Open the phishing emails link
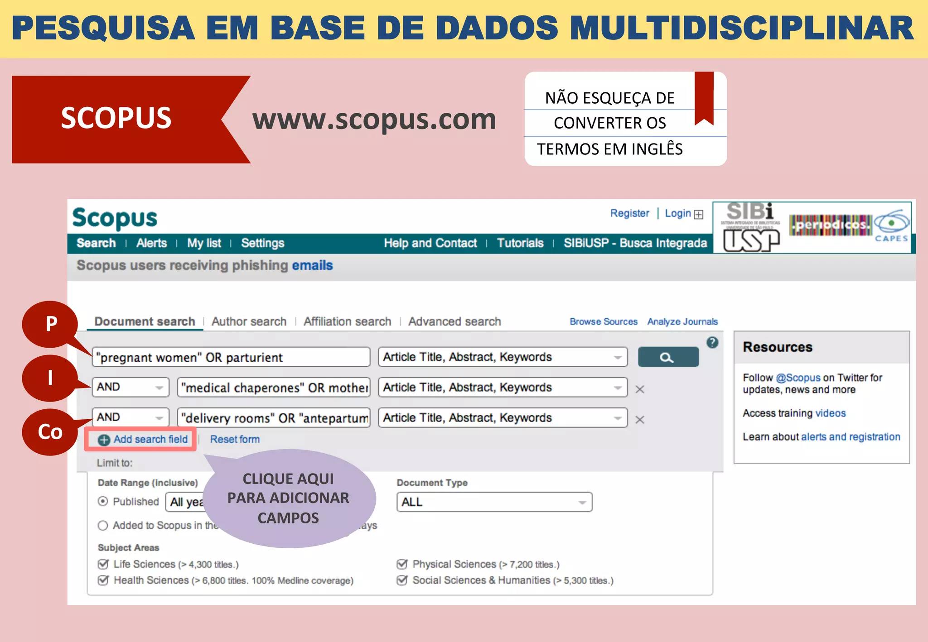928x642 pixels. 312,265
